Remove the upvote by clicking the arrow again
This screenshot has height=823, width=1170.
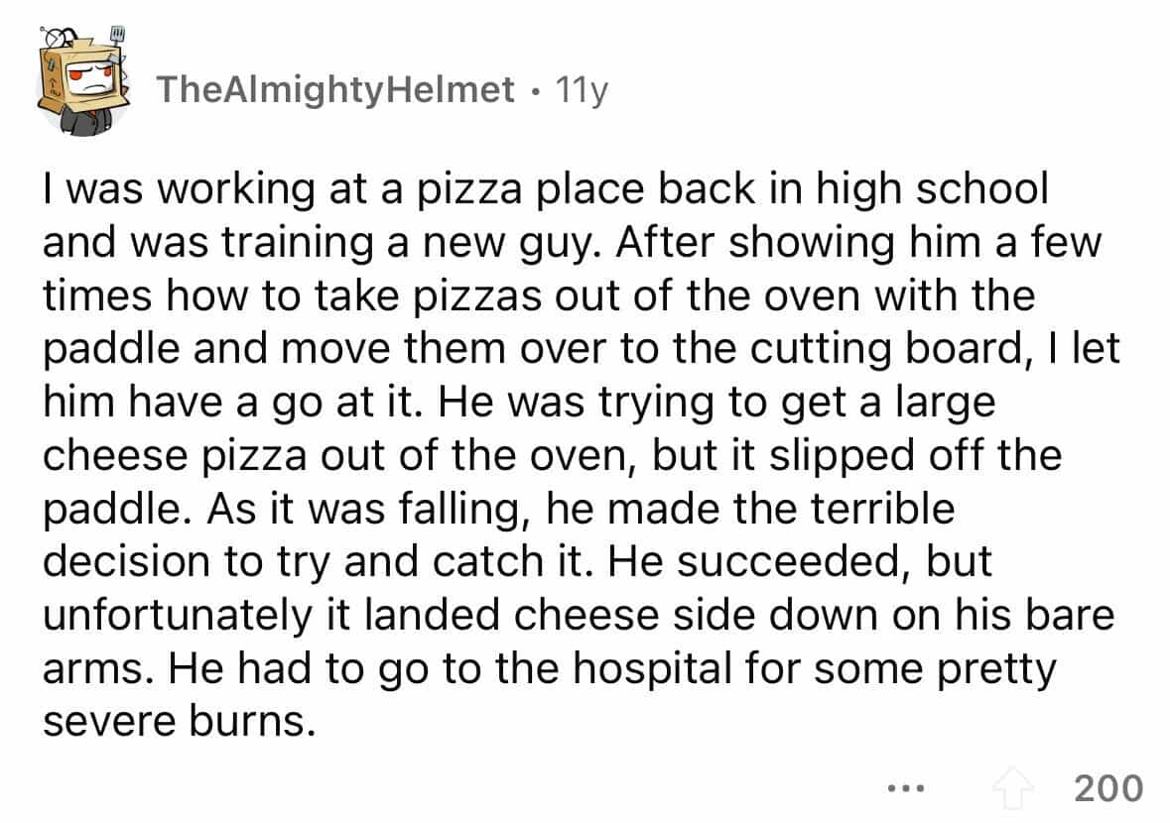[x=1011, y=790]
